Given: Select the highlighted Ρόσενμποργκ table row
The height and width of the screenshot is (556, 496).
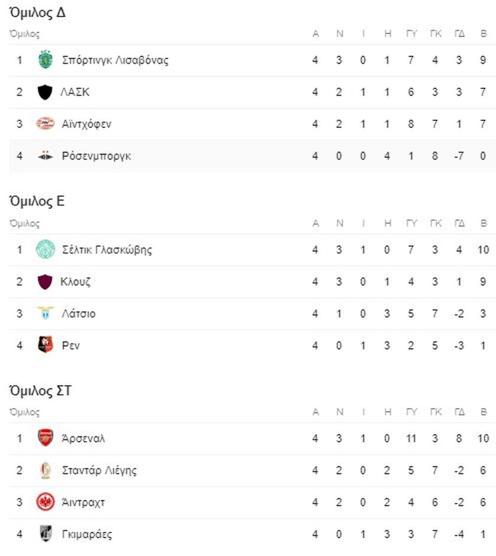Looking at the screenshot, I should click(x=252, y=156).
